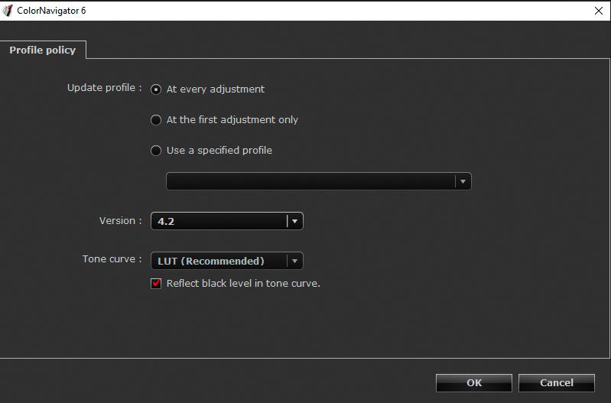Screen dimensions: 611x403
Task: Click the Version label text
Action: coord(120,220)
